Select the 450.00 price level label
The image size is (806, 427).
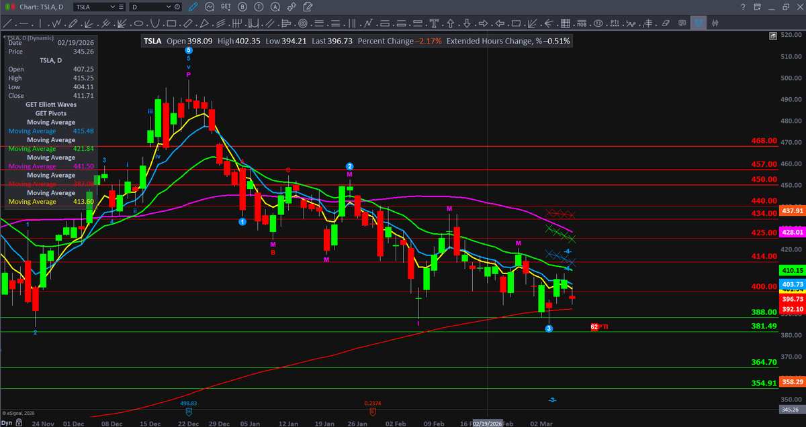point(764,179)
